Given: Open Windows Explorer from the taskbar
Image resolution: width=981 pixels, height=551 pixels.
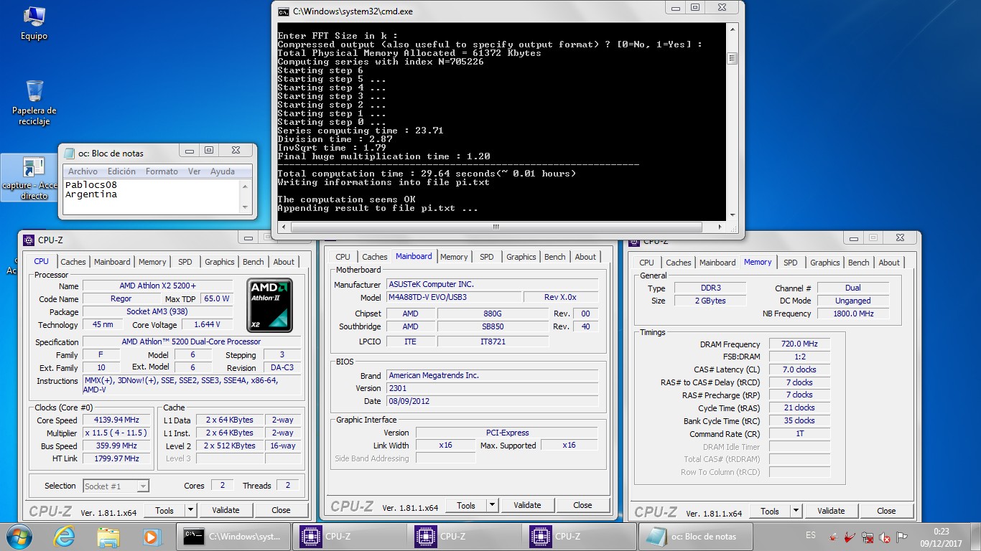Looking at the screenshot, I should point(108,537).
